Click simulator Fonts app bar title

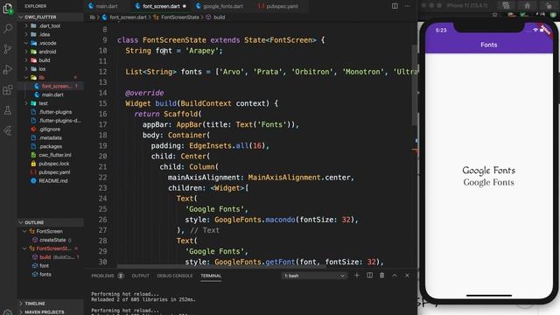(x=488, y=45)
